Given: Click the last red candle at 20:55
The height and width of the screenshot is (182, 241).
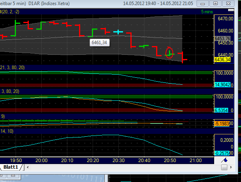Looking at the screenshot, I should click(183, 57).
